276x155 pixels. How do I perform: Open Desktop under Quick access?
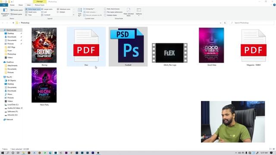click(10, 34)
